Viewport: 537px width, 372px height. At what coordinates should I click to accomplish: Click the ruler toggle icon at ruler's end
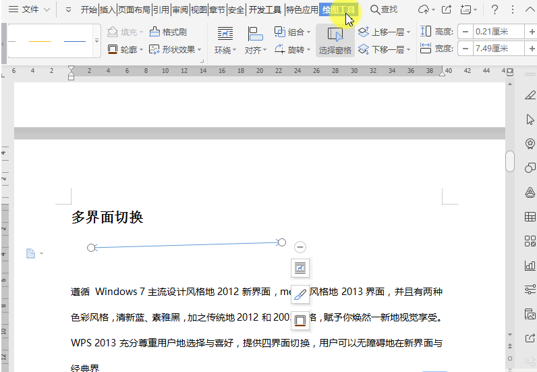point(510,72)
